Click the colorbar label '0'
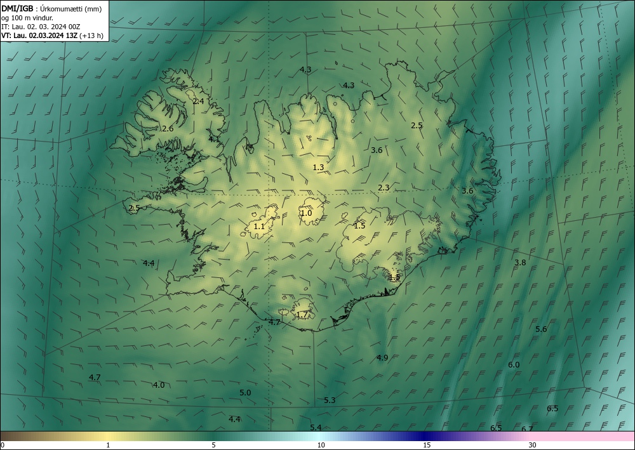 pyautogui.click(x=3, y=446)
